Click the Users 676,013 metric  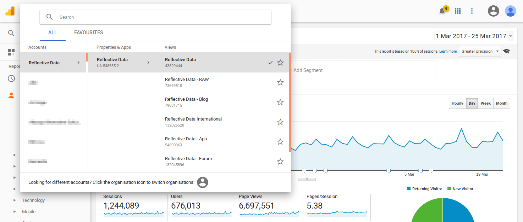click(x=202, y=205)
